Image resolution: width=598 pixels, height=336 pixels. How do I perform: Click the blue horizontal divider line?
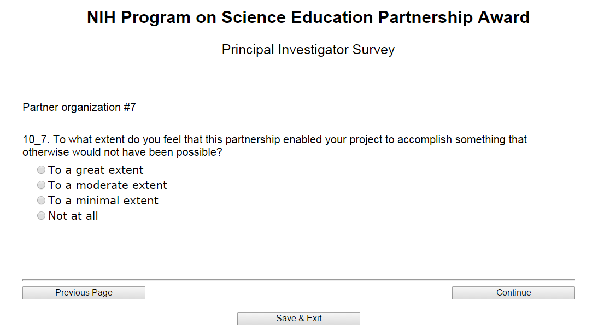pyautogui.click(x=298, y=280)
